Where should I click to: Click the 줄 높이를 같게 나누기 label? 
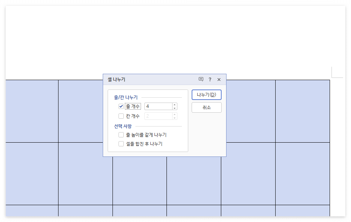[146, 135]
